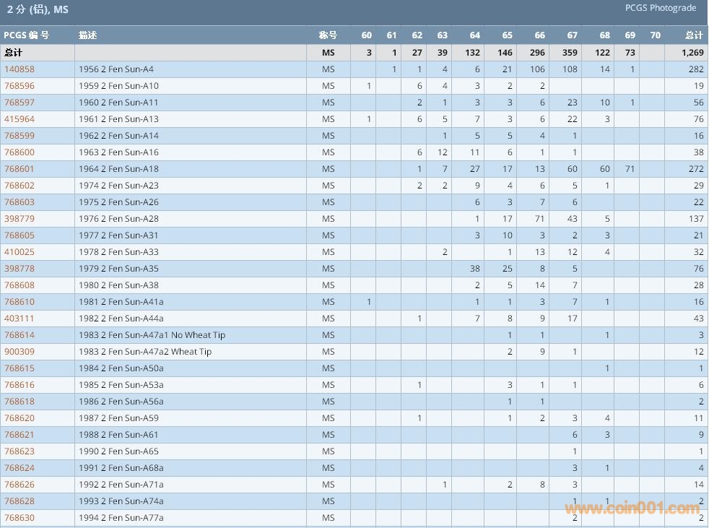This screenshot has height=528, width=709.
Task: Click the 2 分 (铝), MS title heading
Action: 38,10
